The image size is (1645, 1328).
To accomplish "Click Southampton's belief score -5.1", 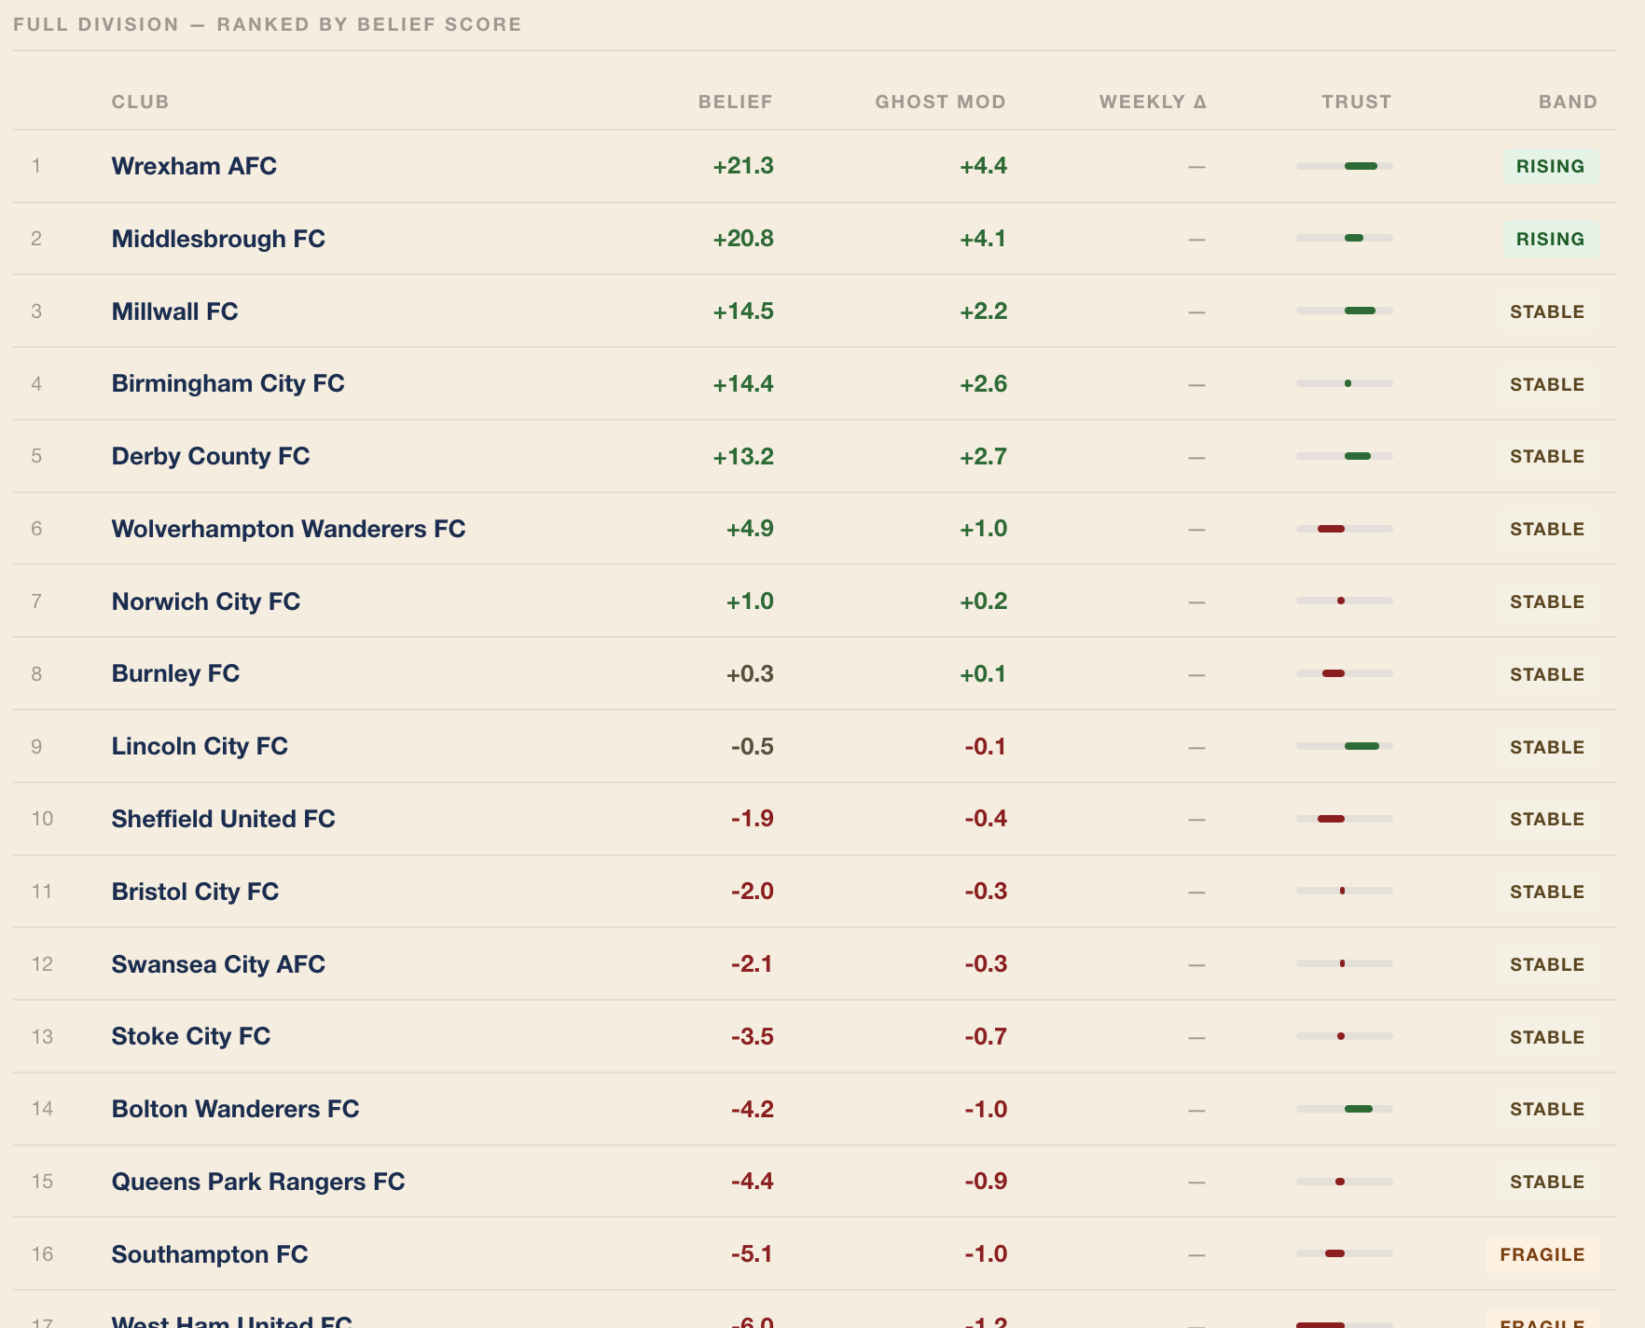I will coord(753,1254).
